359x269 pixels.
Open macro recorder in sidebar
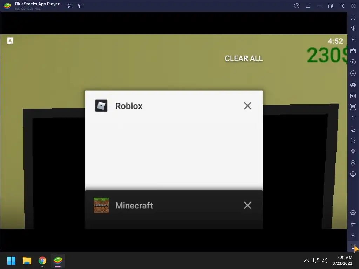[353, 62]
